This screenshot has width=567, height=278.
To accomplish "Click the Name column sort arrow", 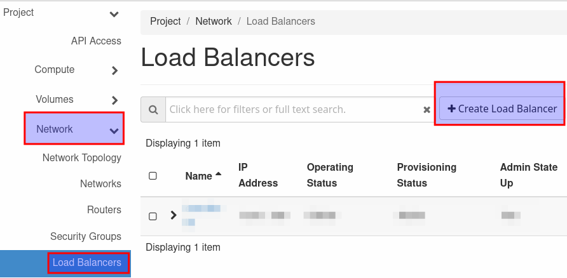I will (x=219, y=175).
